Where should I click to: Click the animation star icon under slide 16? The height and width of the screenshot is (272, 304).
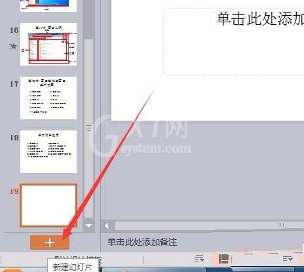(13, 47)
